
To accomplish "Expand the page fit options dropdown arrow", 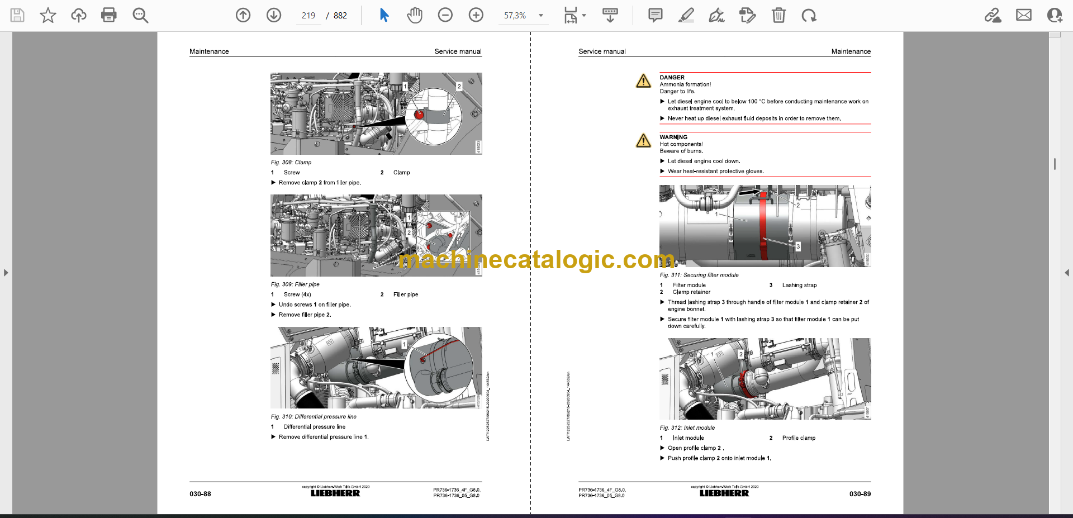I will point(585,16).
